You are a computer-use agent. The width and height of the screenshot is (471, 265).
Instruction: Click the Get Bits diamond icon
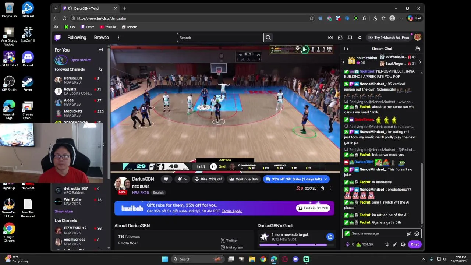pos(360,38)
